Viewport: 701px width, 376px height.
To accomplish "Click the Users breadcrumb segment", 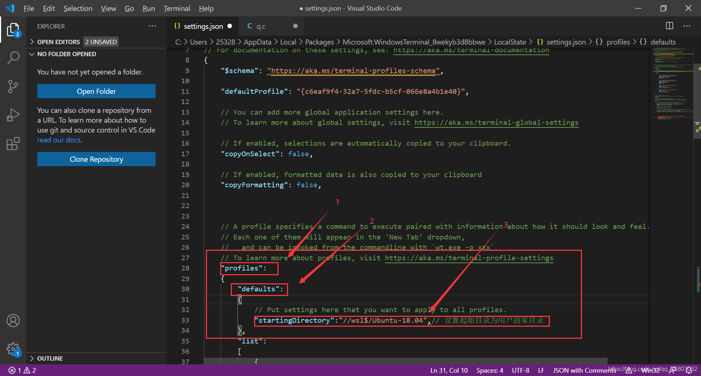I will tap(198, 42).
